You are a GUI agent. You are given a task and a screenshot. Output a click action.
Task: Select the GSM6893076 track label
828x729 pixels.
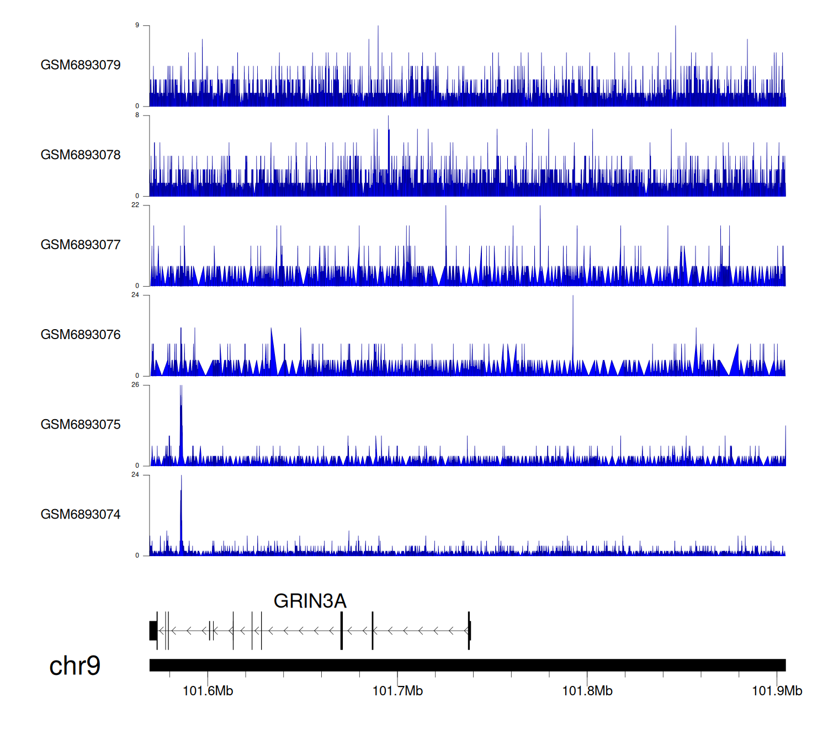[x=81, y=335]
